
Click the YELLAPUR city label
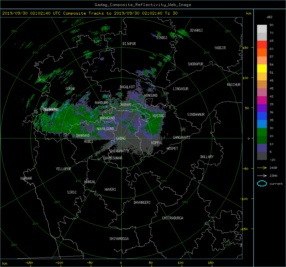(63, 169)
